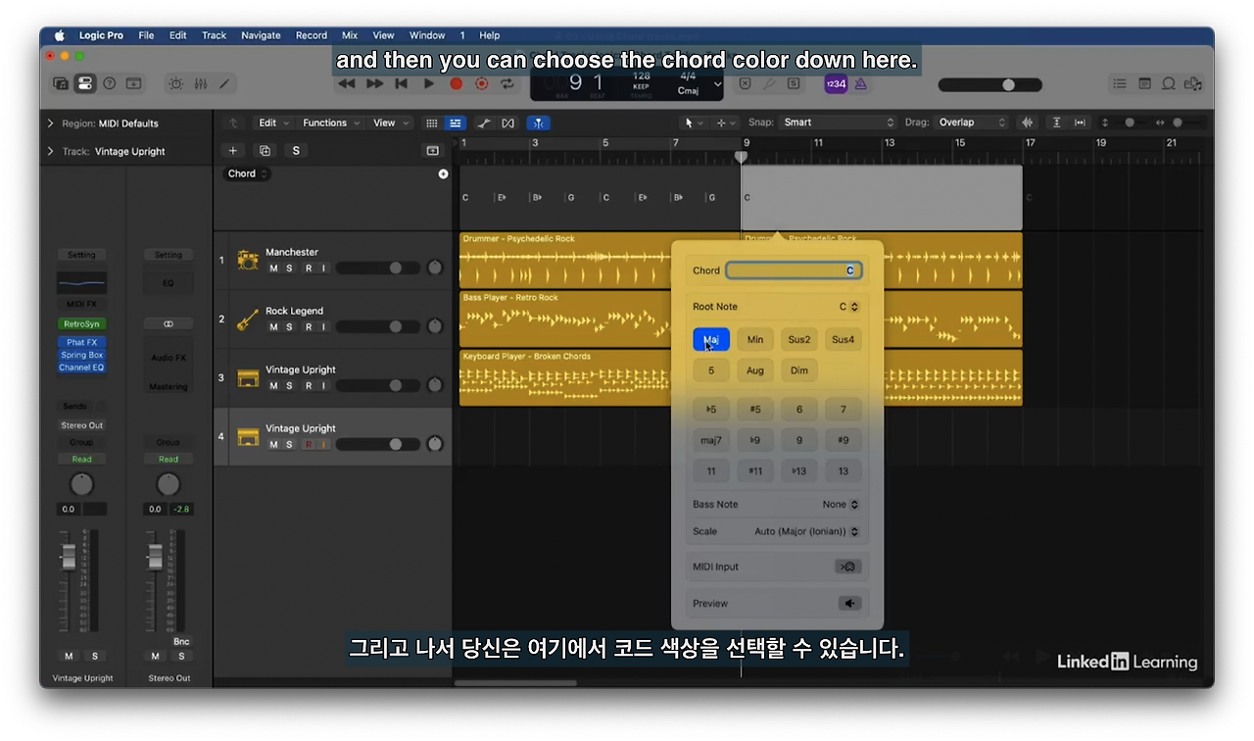Toggle Catch Playhead button

[x=539, y=123]
